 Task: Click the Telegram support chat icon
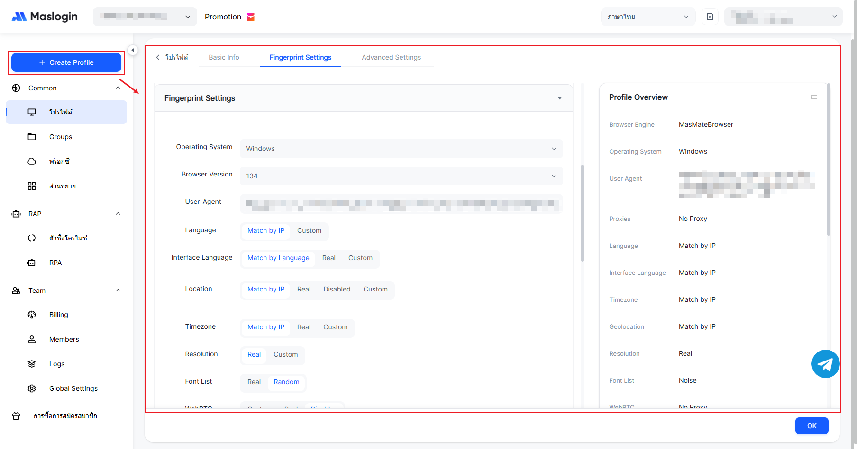[x=825, y=364]
